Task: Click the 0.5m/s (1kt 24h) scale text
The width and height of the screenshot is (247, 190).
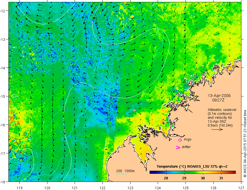Action: coord(220,125)
